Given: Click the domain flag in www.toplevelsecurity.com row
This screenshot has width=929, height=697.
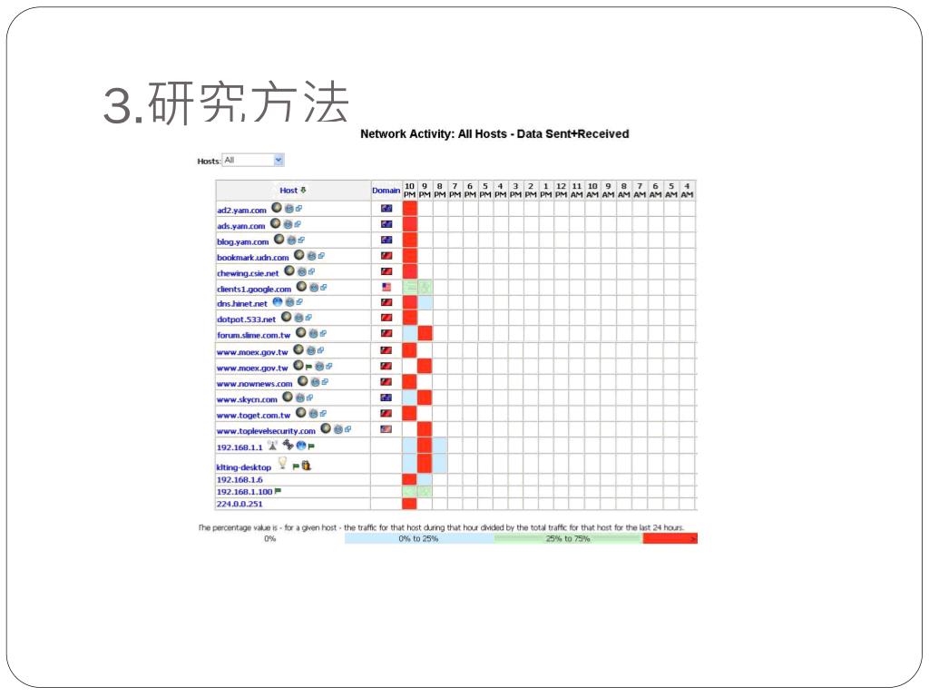Looking at the screenshot, I should tap(386, 429).
